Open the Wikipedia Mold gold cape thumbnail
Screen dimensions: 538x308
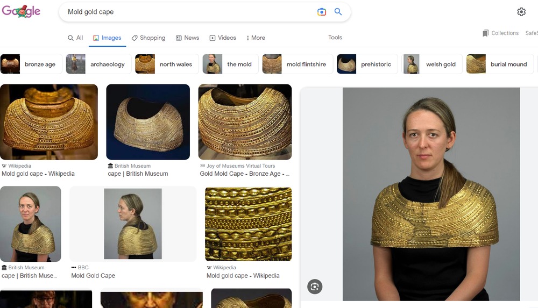coord(49,122)
